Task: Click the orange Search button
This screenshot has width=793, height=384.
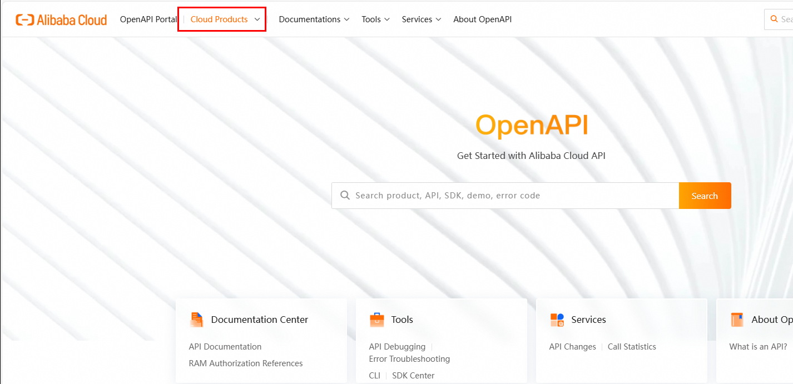Action: [x=705, y=196]
